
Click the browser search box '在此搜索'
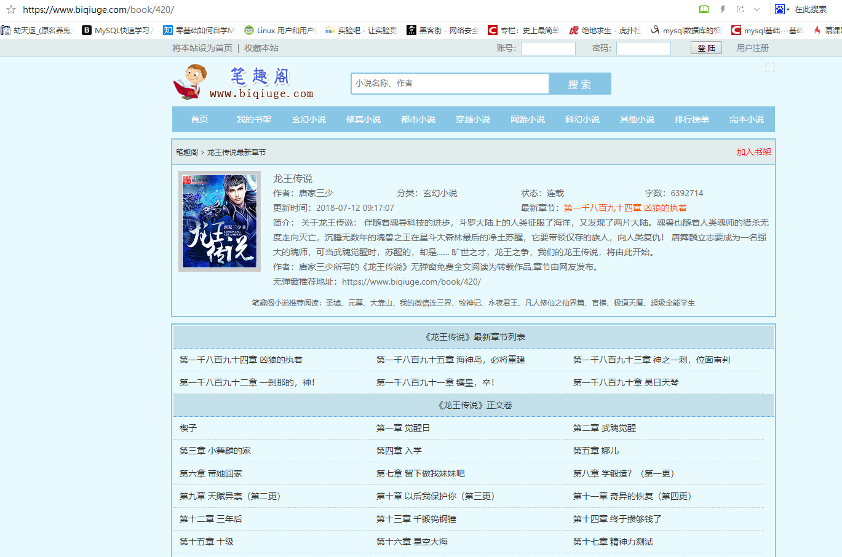810,9
